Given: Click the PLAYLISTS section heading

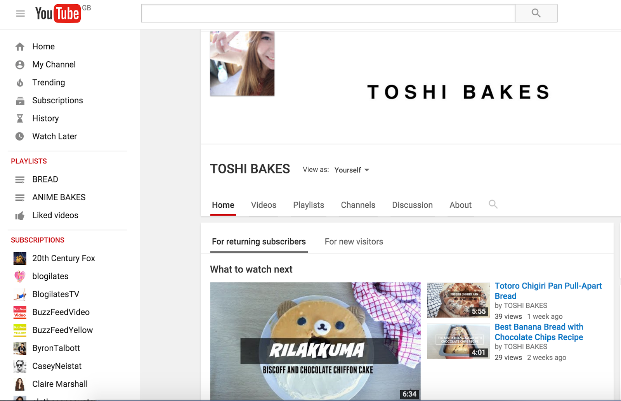Looking at the screenshot, I should point(29,161).
